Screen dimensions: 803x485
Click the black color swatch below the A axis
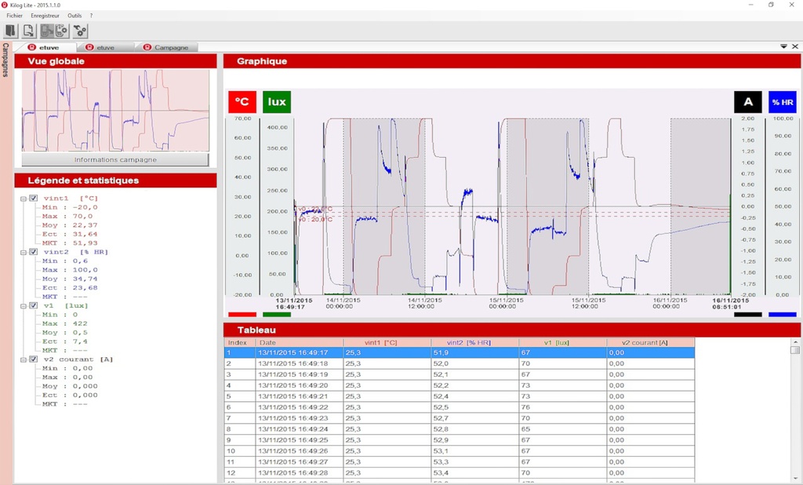click(x=747, y=314)
